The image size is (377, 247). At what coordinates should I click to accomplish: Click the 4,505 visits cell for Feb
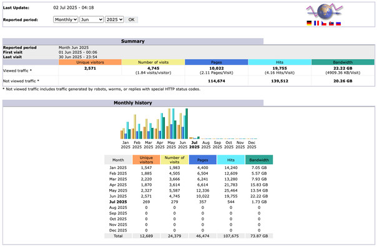[x=175, y=173]
